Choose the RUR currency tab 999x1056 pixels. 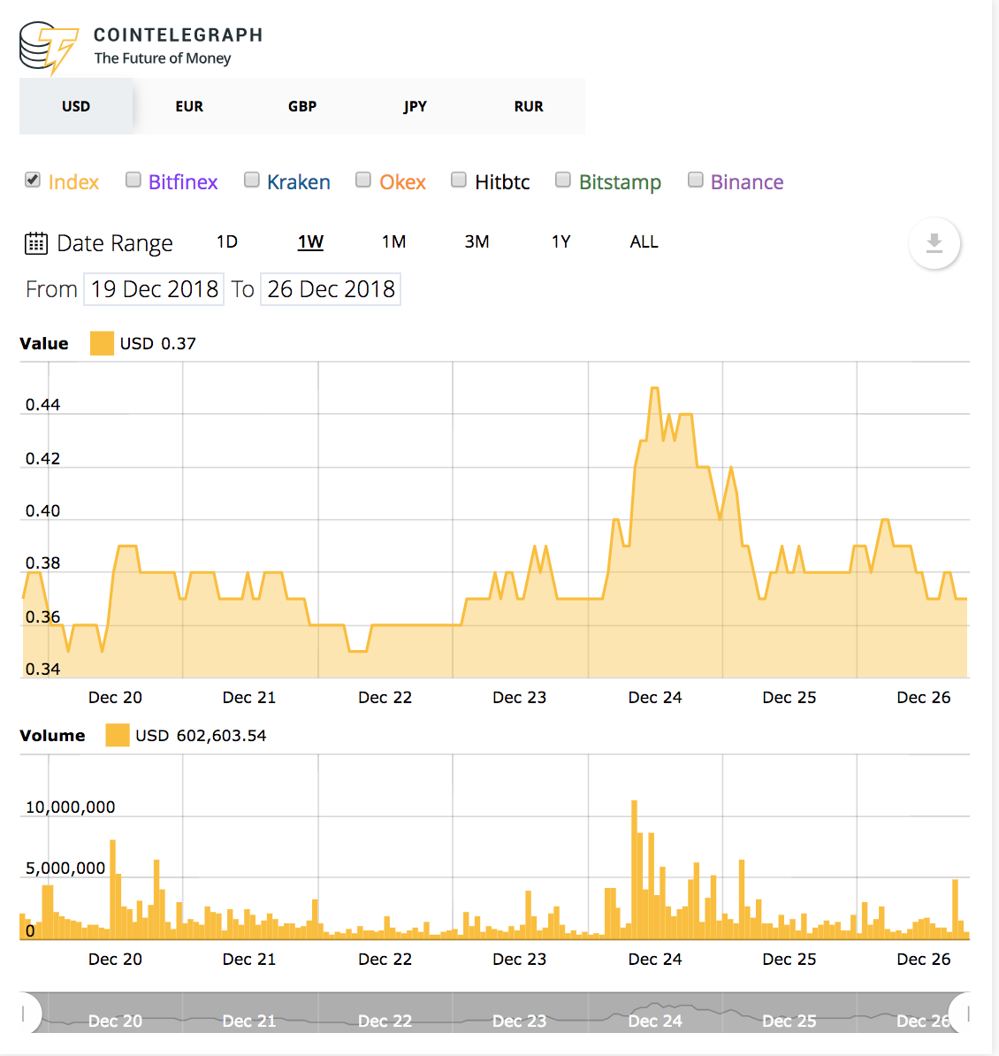(529, 106)
